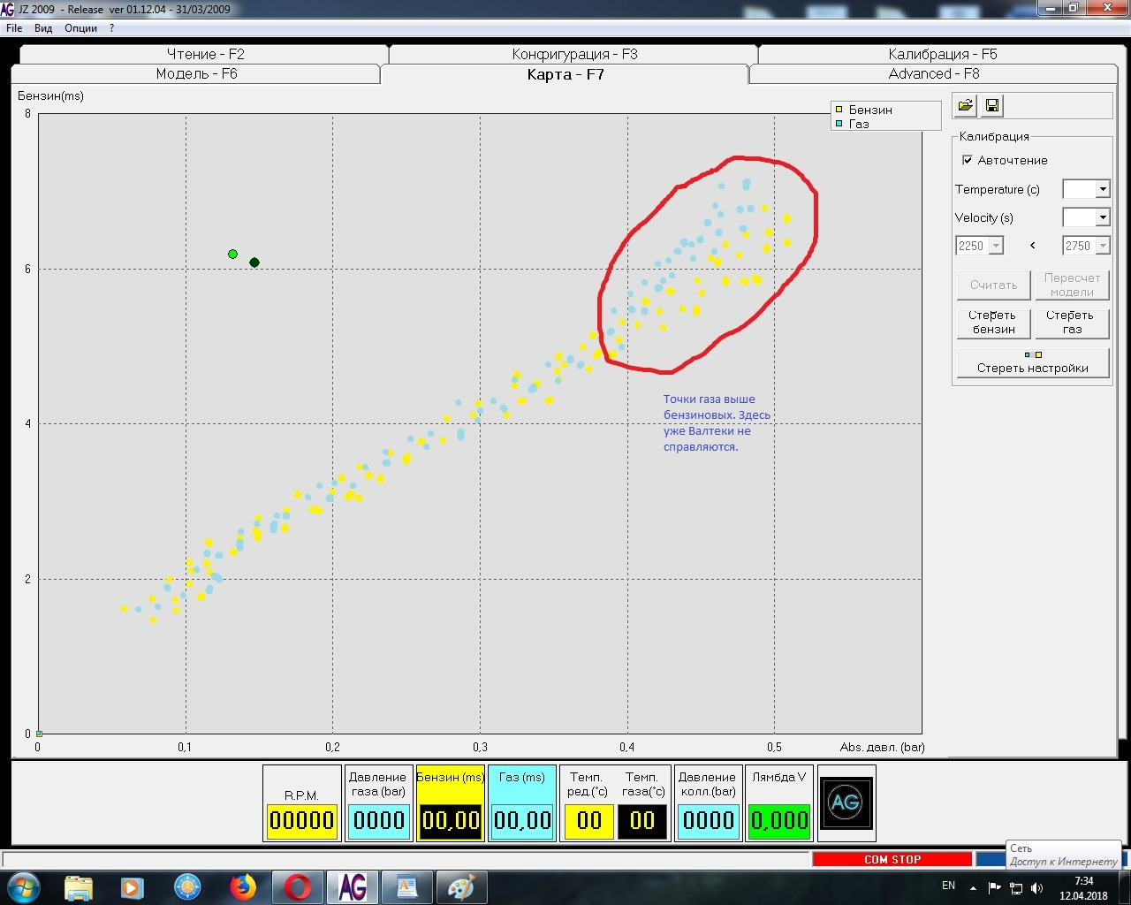Click the Газ (ms) value readout
1131x905 pixels.
[x=522, y=820]
